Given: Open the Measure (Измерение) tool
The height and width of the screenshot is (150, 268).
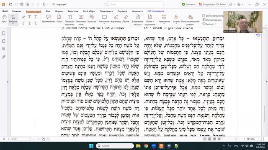Looking at the screenshot, I should [164, 18].
